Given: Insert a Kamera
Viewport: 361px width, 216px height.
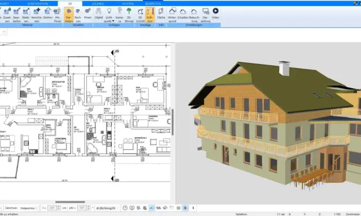Looking at the screenshot, I should [120, 15].
